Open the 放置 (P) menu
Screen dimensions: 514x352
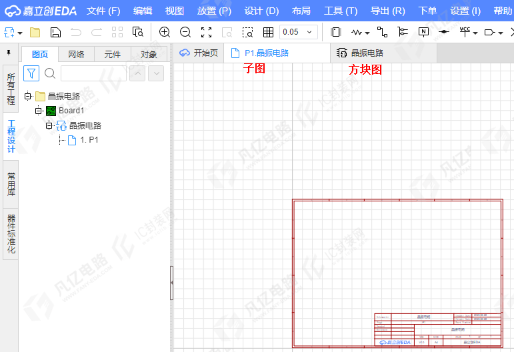[214, 11]
